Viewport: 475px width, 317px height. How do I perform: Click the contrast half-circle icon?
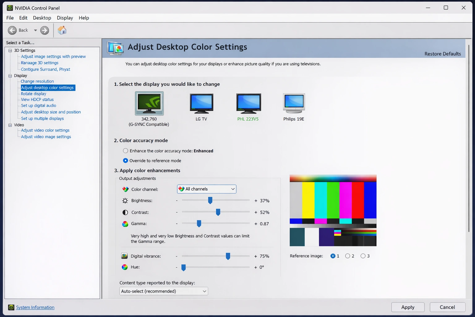point(125,212)
